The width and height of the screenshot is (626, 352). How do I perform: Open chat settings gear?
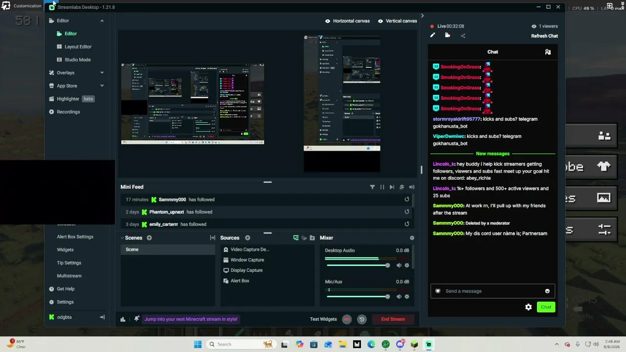[528, 307]
